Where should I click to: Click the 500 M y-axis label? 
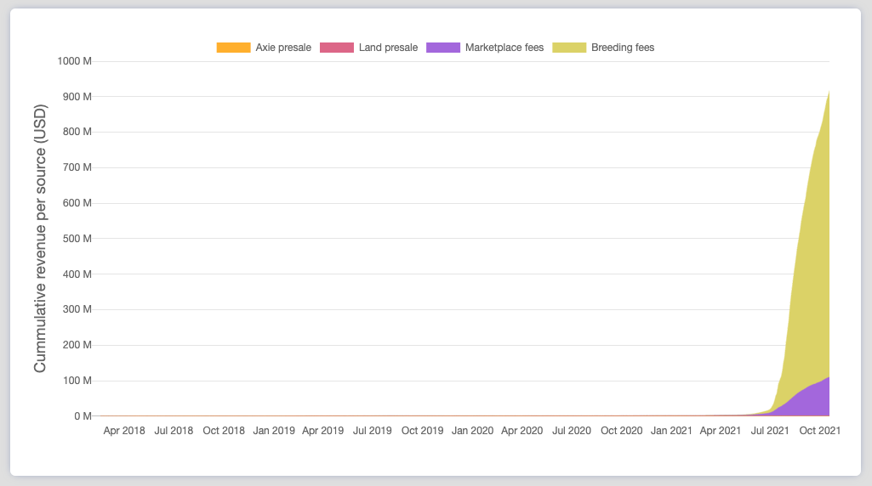77,239
